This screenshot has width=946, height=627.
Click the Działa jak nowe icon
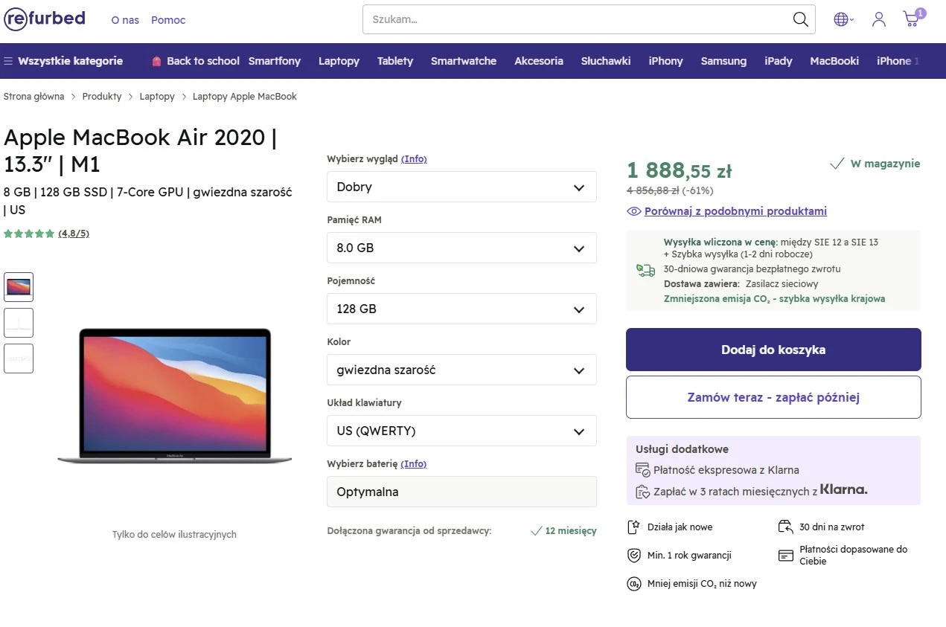coord(633,527)
